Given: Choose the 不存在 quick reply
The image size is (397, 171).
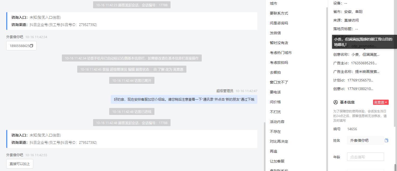Looking at the screenshot, I should click(x=275, y=132).
